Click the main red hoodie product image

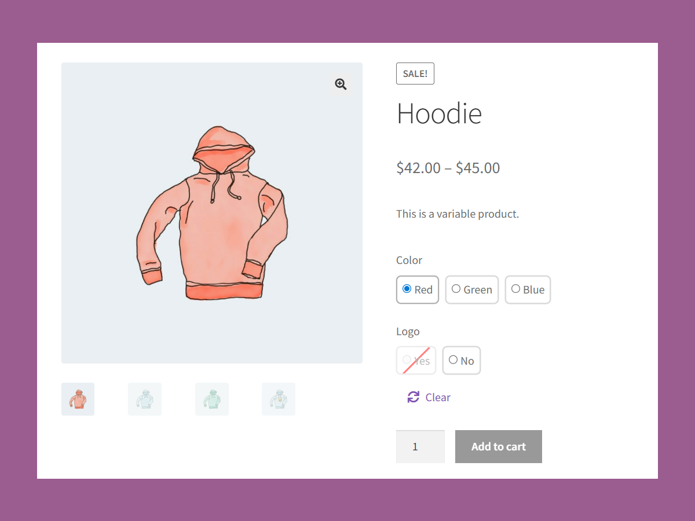coord(212,213)
